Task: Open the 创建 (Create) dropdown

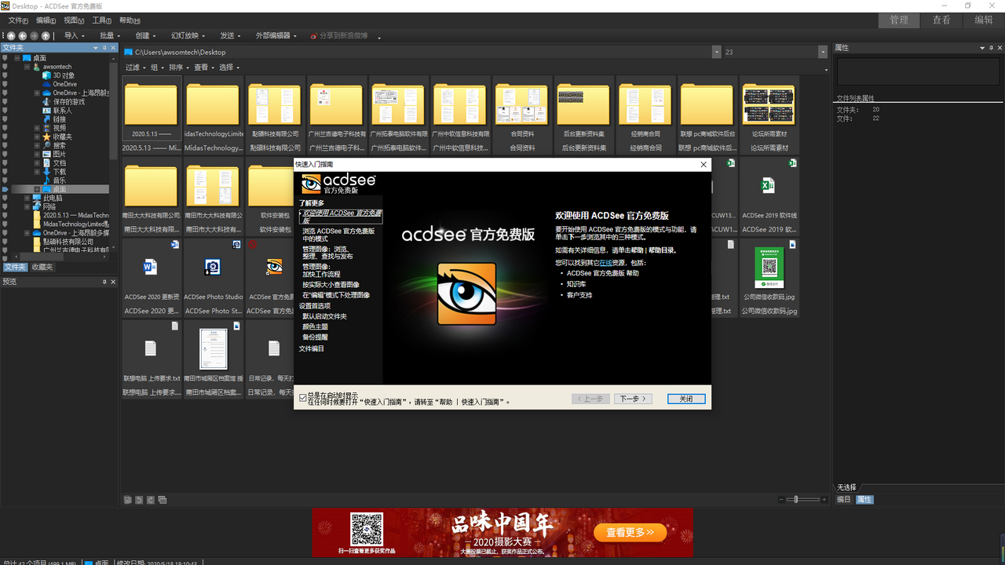Action: (145, 36)
